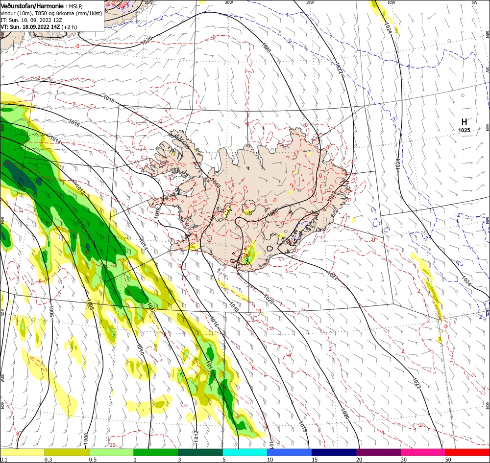Choose the navy 15–20 legend swatch
The width and height of the screenshot is (490, 463).
[334, 452]
